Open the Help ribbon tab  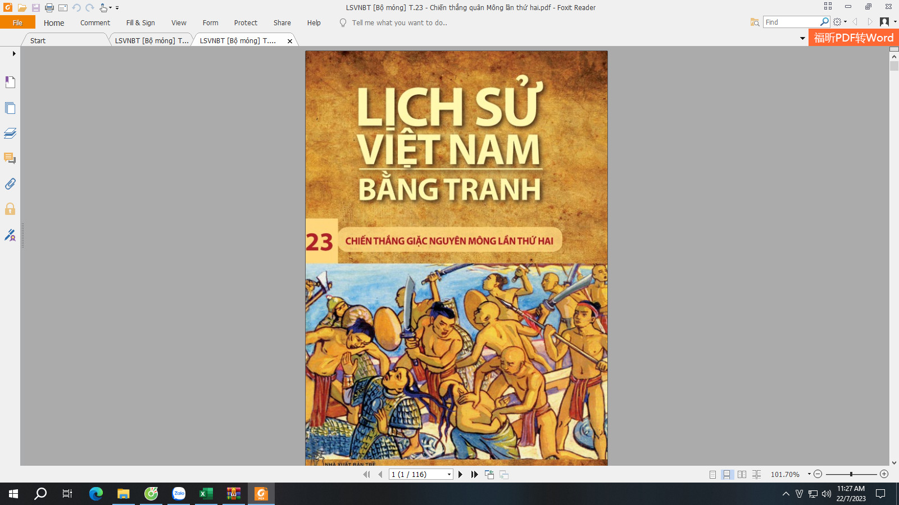click(x=314, y=23)
